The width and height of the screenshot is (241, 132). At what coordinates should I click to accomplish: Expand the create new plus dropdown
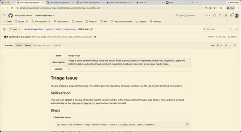(x=208, y=15)
